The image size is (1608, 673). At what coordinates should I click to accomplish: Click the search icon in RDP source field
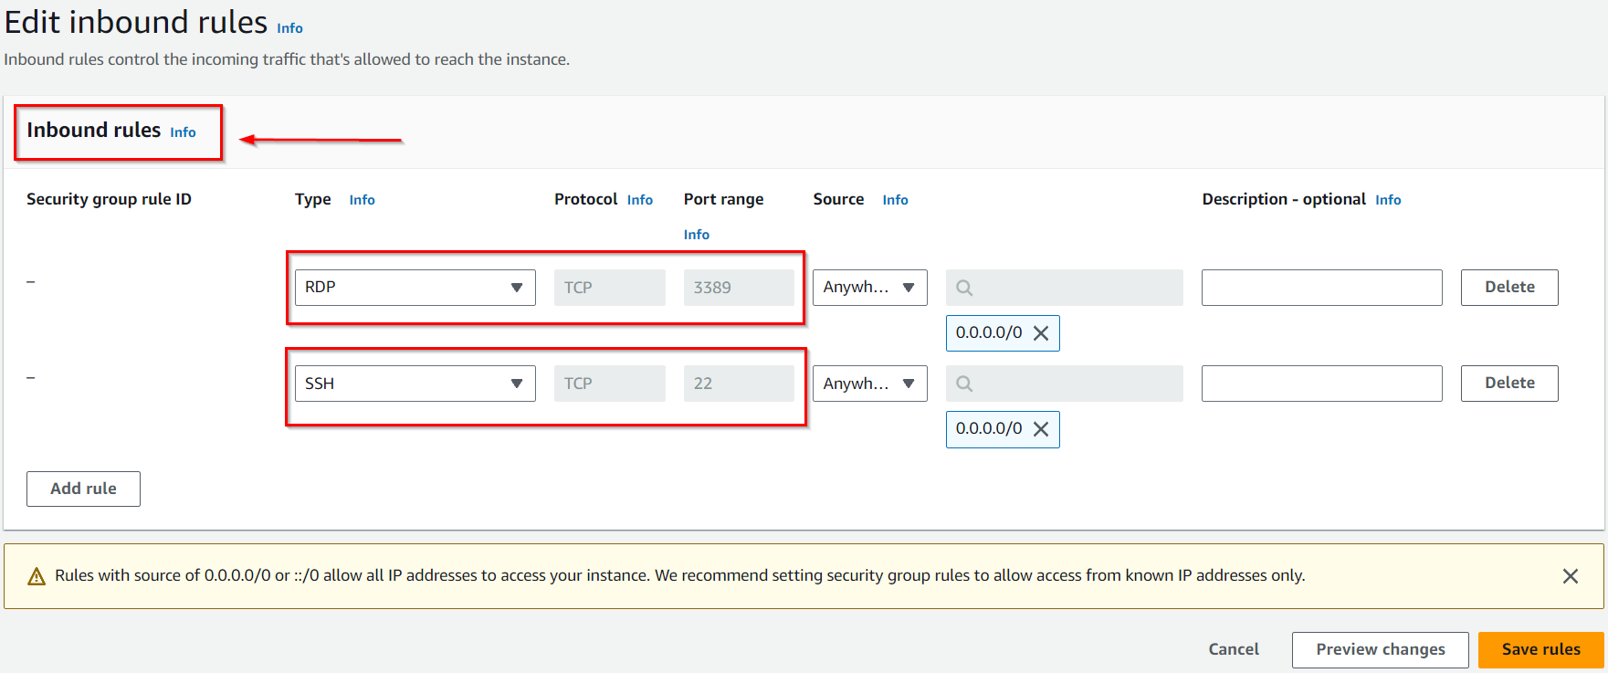point(964,288)
